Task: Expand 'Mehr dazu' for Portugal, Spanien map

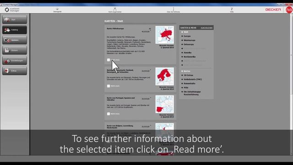Action: coord(114,114)
